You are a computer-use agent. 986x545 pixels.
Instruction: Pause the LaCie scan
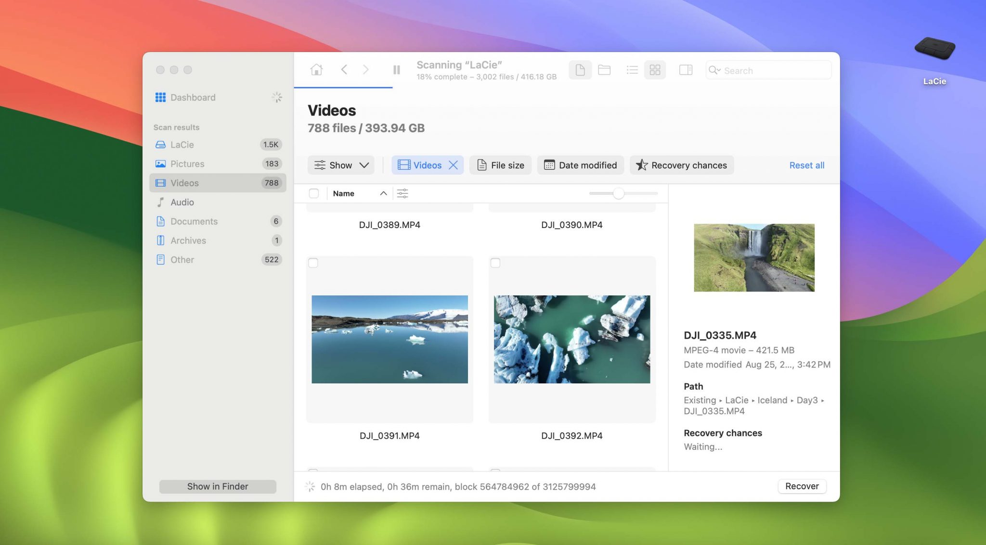click(396, 70)
